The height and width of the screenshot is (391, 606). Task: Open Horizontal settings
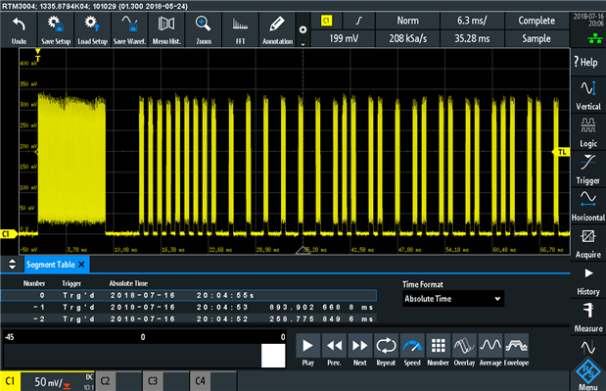pos(588,206)
